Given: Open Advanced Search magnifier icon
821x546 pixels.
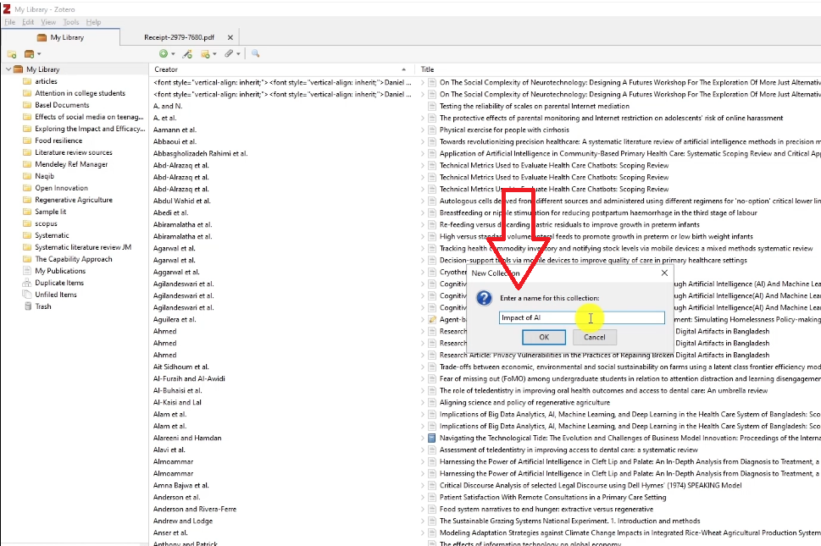Looking at the screenshot, I should 256,53.
